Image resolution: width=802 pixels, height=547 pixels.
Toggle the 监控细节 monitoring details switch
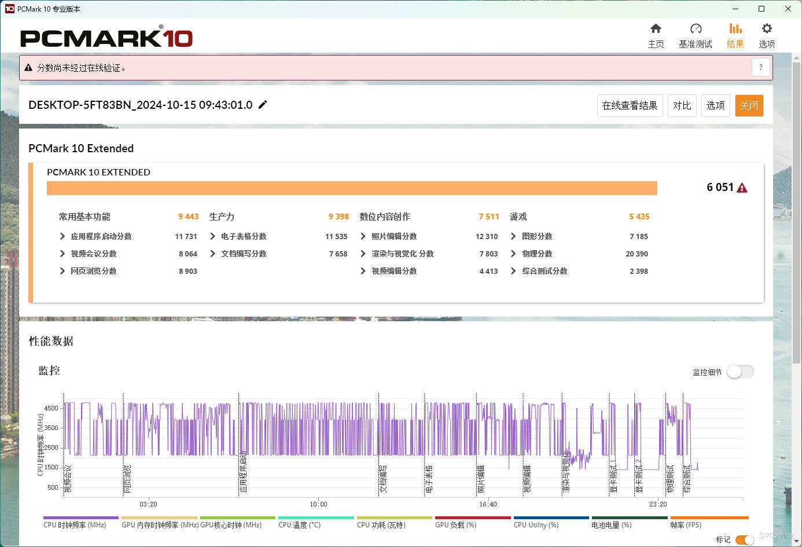click(740, 372)
